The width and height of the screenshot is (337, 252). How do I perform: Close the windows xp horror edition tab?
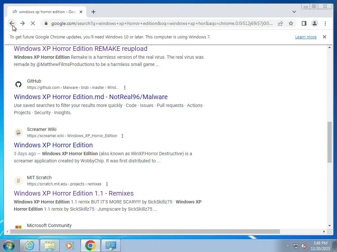pos(81,12)
